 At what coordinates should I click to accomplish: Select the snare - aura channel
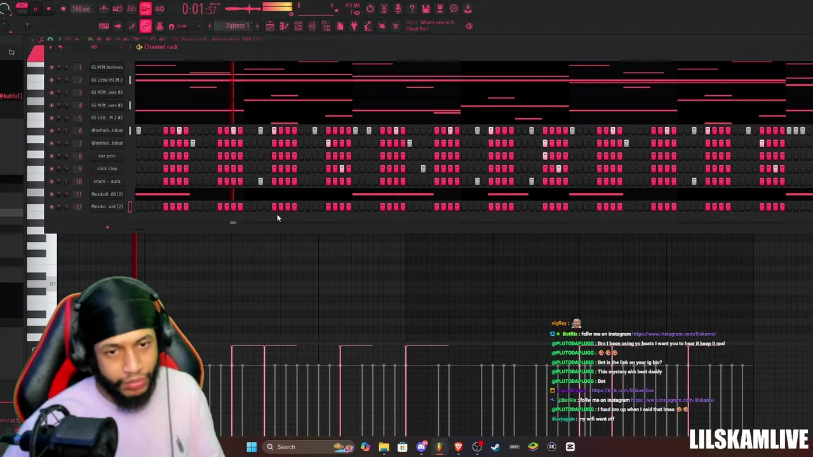(107, 182)
